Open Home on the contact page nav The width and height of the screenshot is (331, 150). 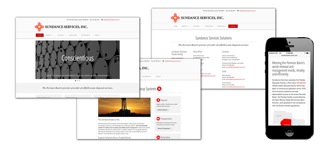[x=176, y=26]
